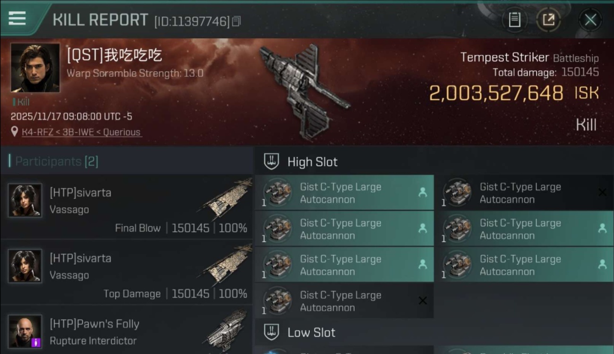614x354 pixels.
Task: Open the hamburger menu
Action: click(x=17, y=18)
